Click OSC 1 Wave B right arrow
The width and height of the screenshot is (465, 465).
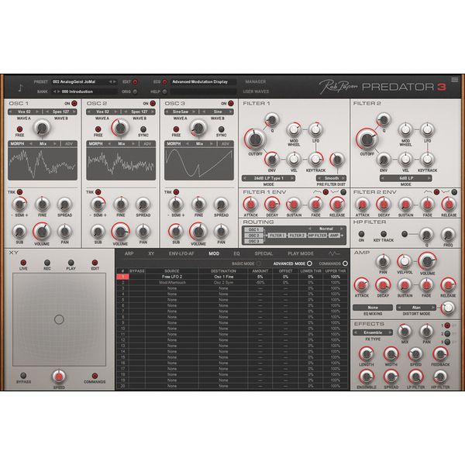[x=74, y=112]
